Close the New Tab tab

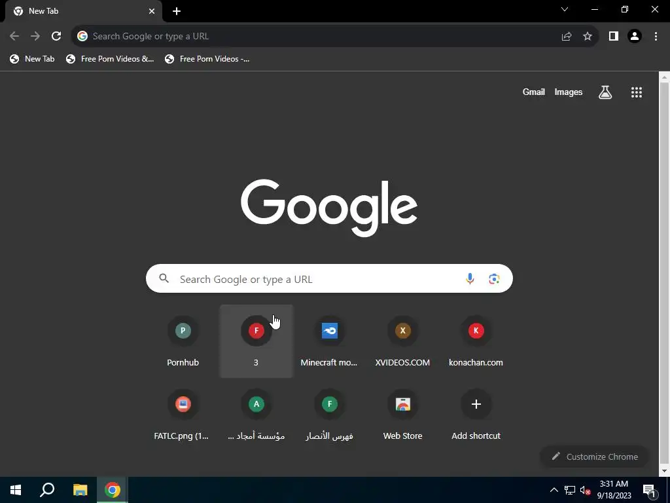click(x=152, y=11)
